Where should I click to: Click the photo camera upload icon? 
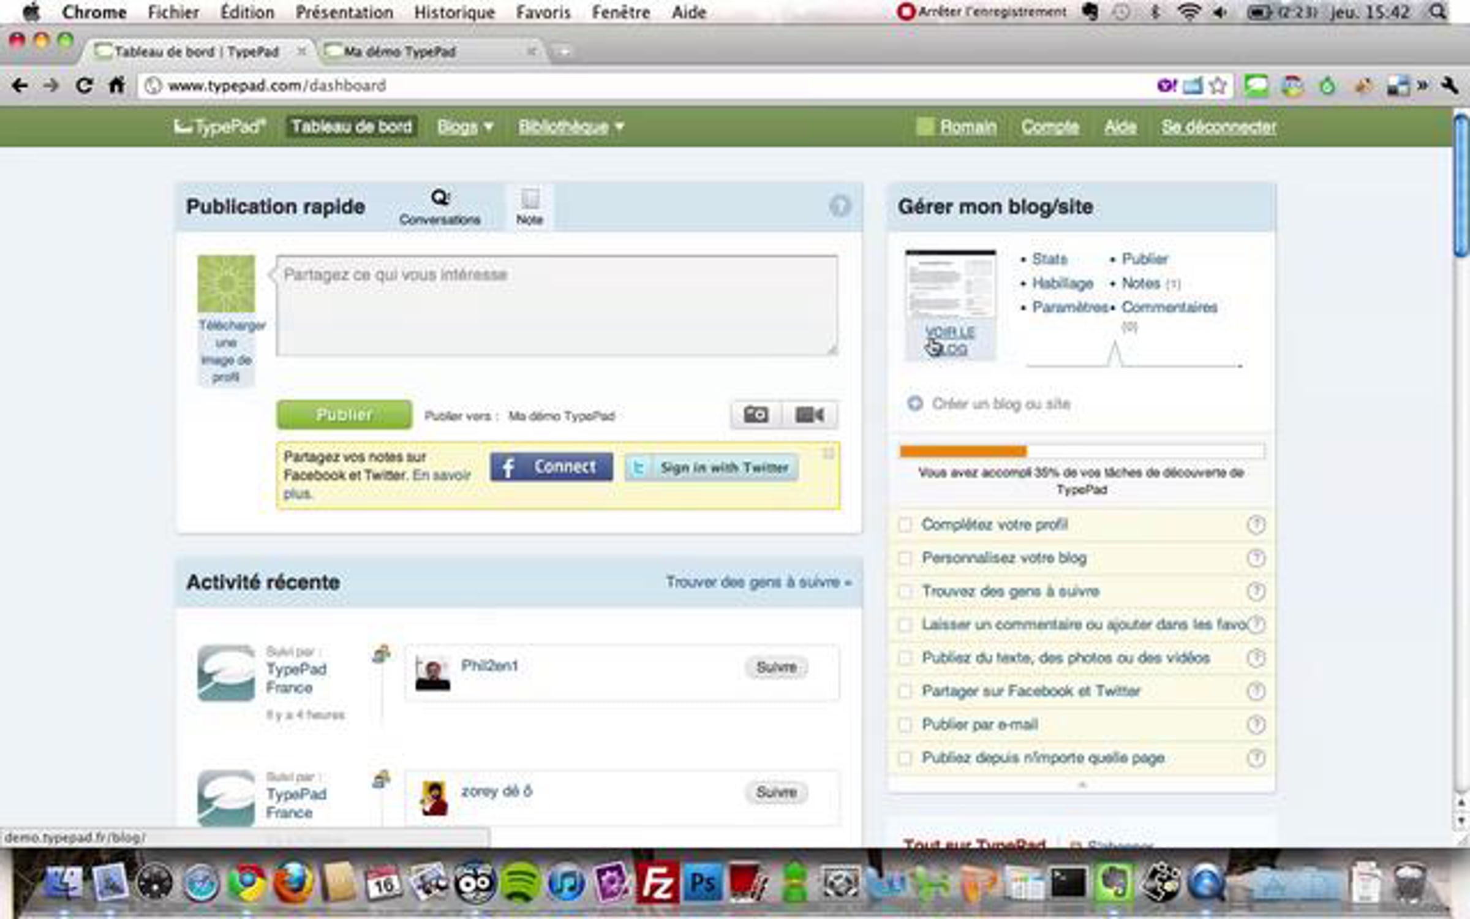[x=756, y=415]
